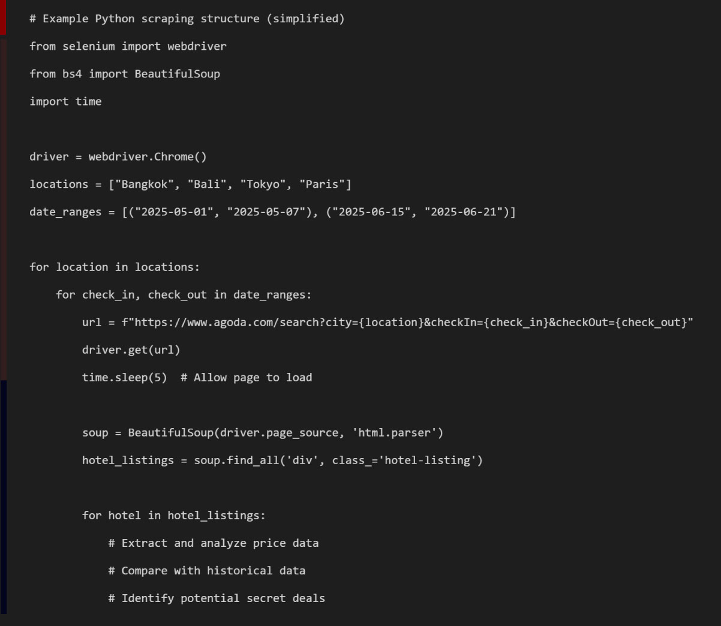Click the 'for hotel in hotel_listings:' line

[x=173, y=515]
